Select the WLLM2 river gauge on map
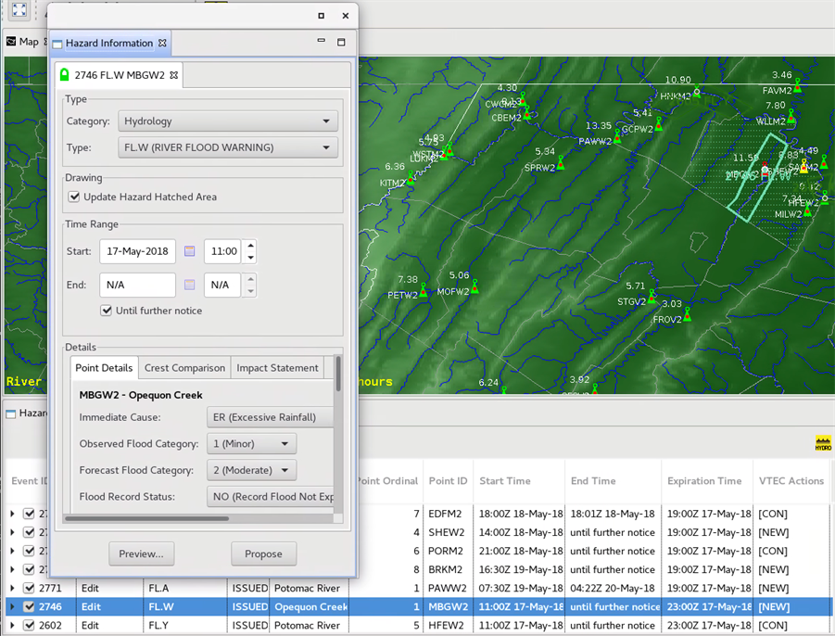This screenshot has height=636, width=835. [791, 116]
